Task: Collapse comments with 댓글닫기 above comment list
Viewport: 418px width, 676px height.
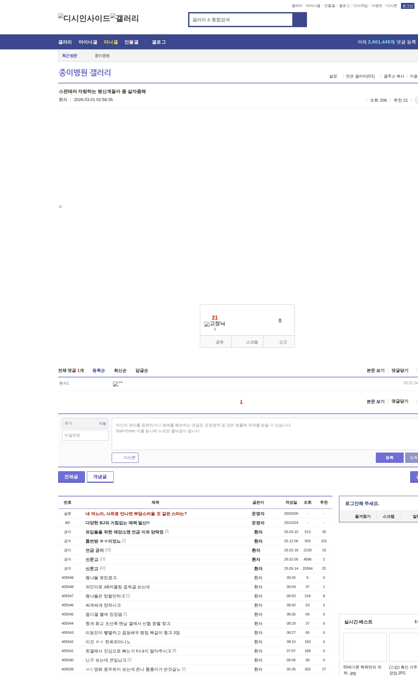Action: 400,371
